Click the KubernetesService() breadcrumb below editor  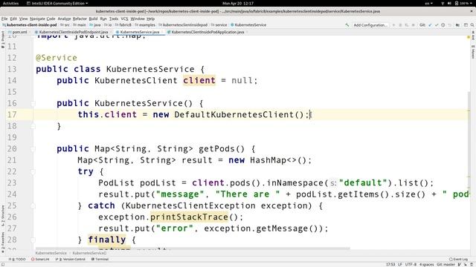pos(89,253)
